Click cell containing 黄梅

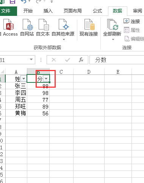[x=16, y=113]
